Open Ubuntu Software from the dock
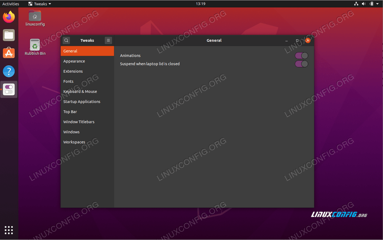This screenshot has height=240, width=383. 9,53
